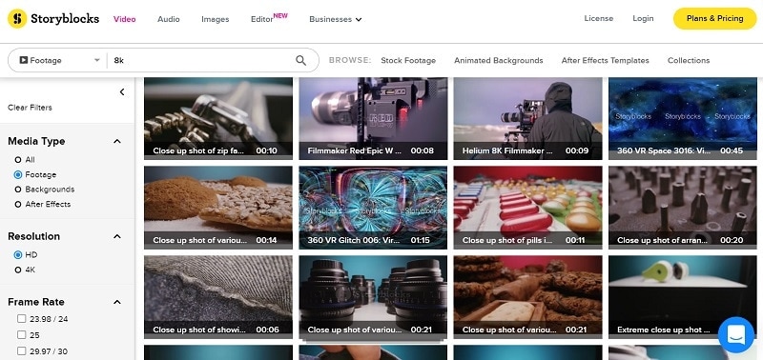
Task: Open the License link
Action: coord(599,18)
